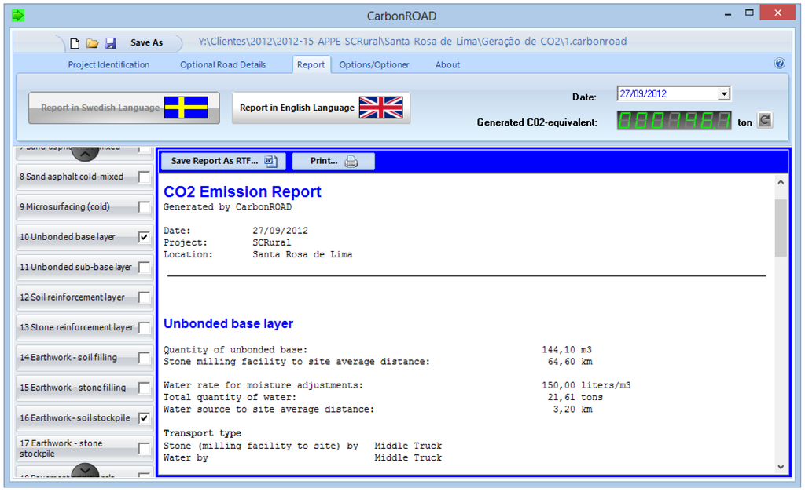This screenshot has width=805, height=492.
Task: Click Save Report As RTF button
Action: [x=223, y=161]
